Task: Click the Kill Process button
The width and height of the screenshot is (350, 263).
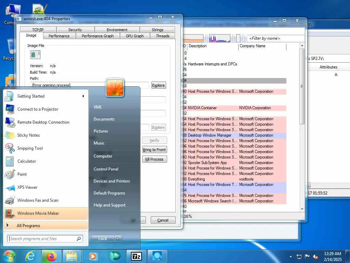Action: [x=154, y=159]
